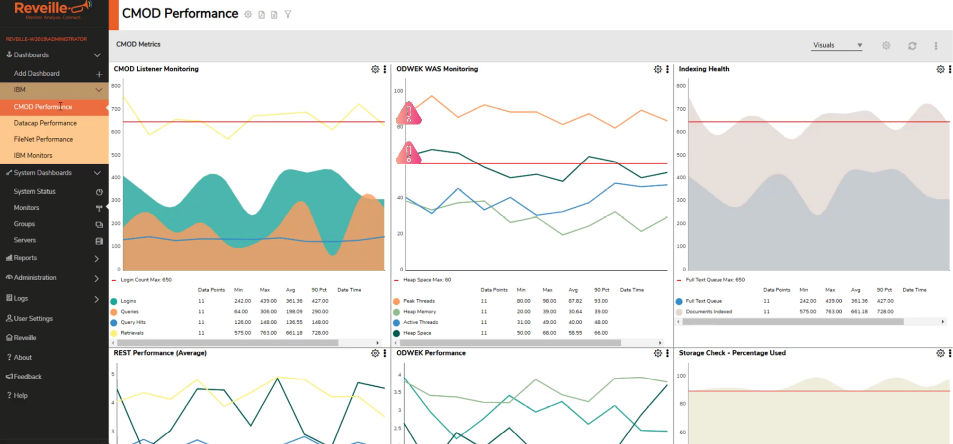
Task: Expand the Administration menu arrow
Action: pos(97,278)
